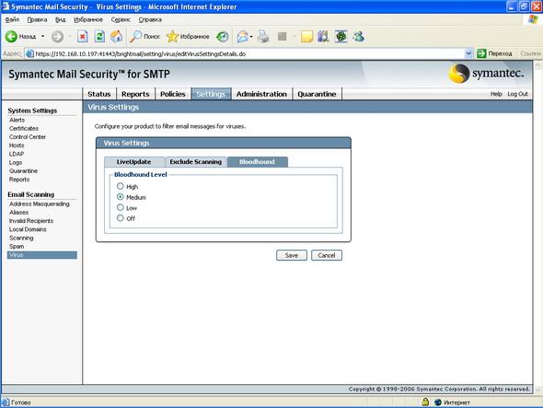Image resolution: width=543 pixels, height=408 pixels.
Task: Open Hosts in the sidebar
Action: point(17,146)
